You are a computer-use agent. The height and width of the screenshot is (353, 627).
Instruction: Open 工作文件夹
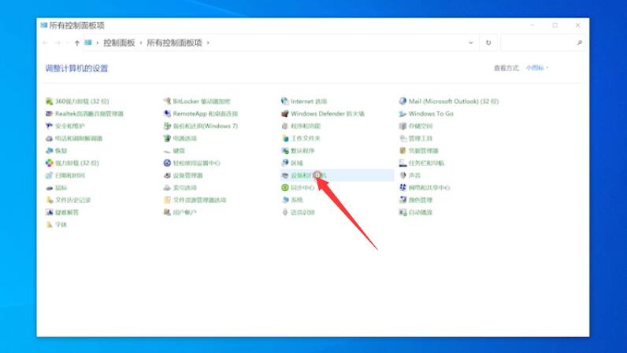pyautogui.click(x=301, y=138)
